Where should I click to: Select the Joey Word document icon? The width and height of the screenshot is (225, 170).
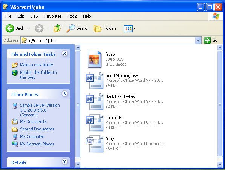point(95,144)
